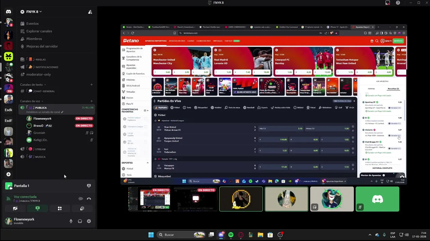This screenshot has width=430, height=241.
Task: Open user settings gear
Action: (89, 221)
